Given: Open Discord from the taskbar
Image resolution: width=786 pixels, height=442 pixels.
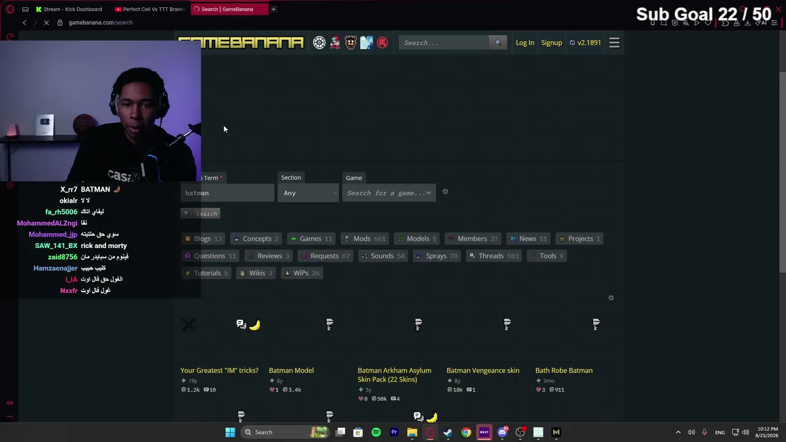Looking at the screenshot, I should [502, 432].
